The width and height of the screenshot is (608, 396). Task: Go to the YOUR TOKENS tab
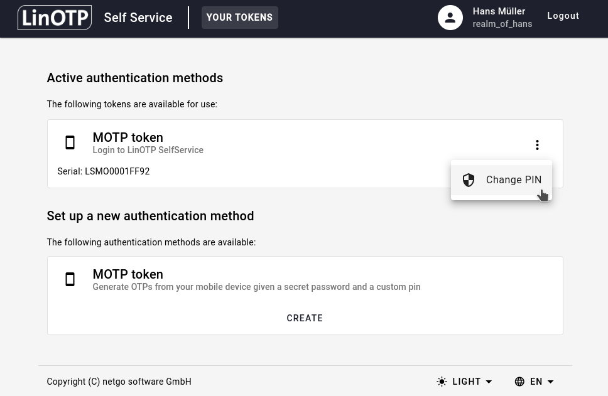(x=239, y=18)
